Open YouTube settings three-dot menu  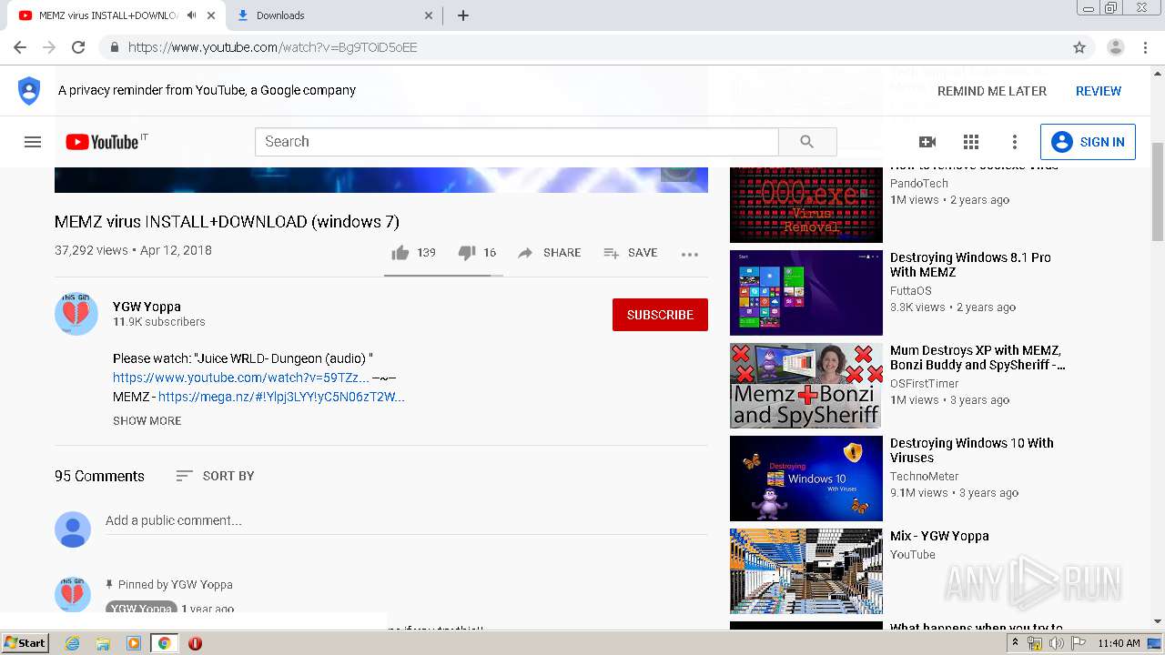[1015, 142]
